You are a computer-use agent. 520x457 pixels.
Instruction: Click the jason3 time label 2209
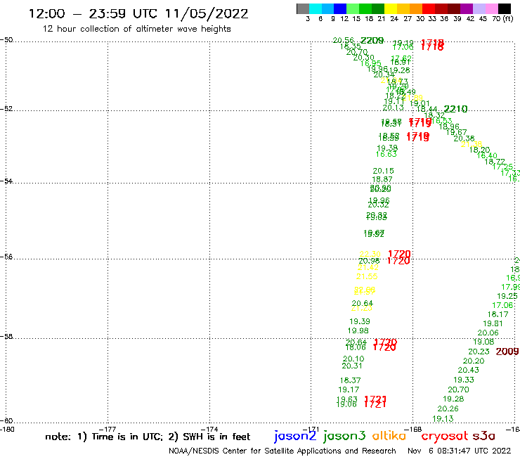pyautogui.click(x=372, y=41)
